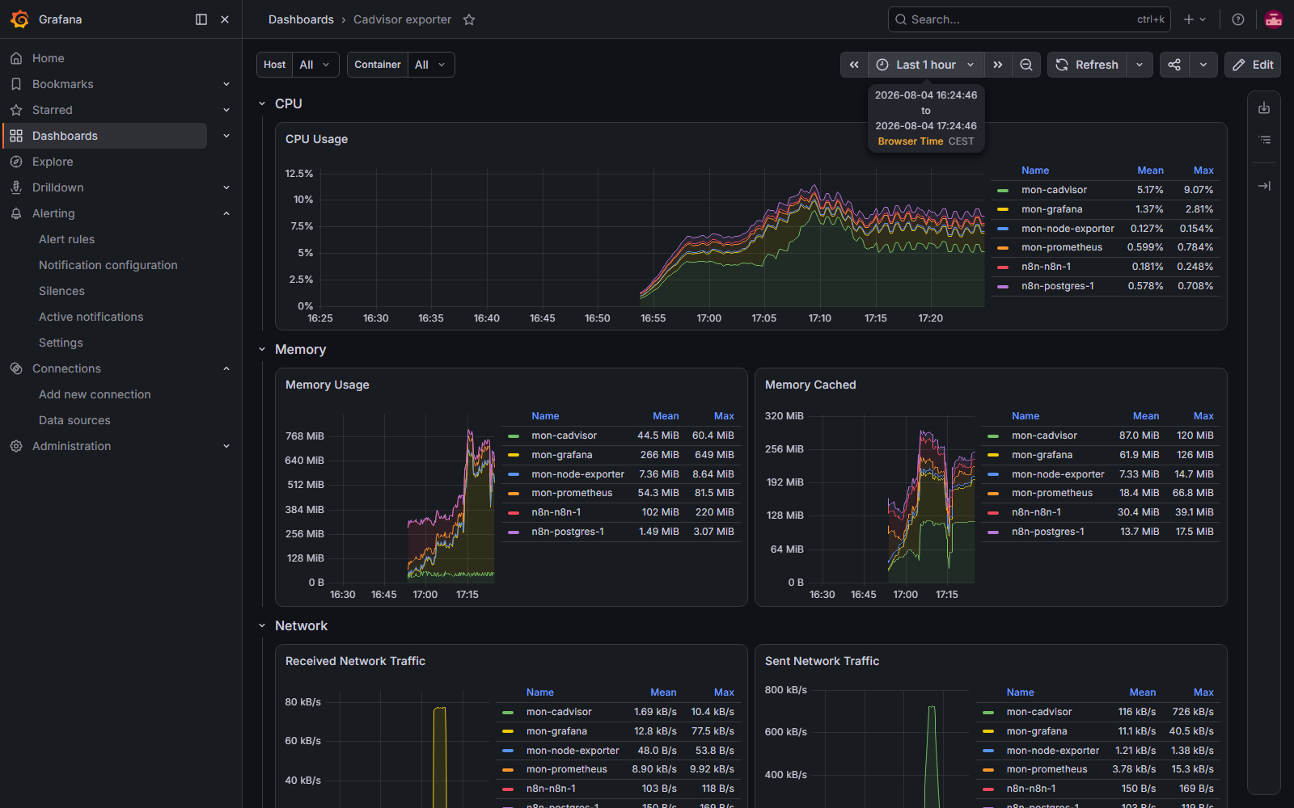1294x808 pixels.
Task: Undock the sidebar menu icon
Action: (201, 19)
